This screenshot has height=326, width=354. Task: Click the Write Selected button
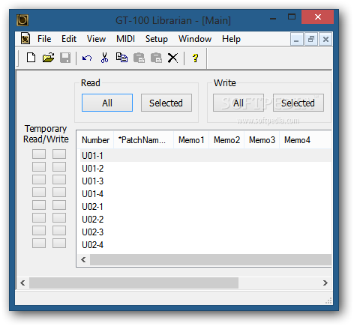[x=298, y=103]
